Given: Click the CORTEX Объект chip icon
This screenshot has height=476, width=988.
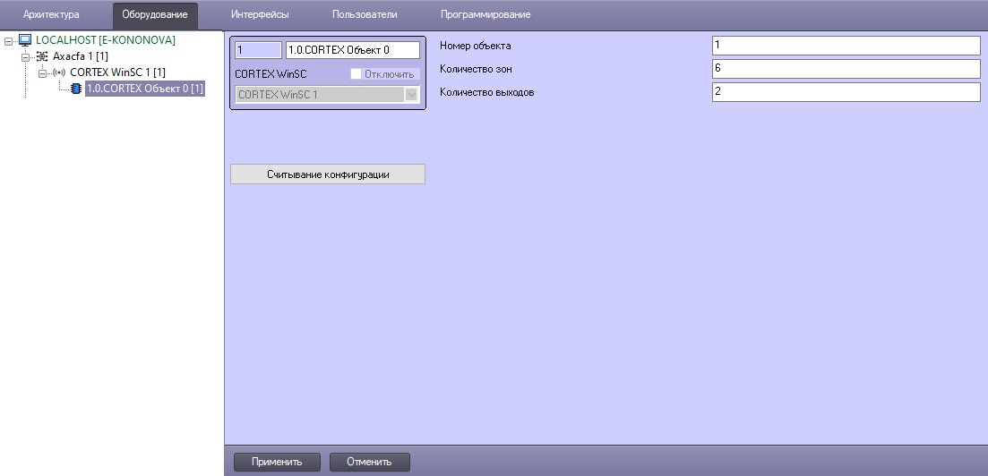Looking at the screenshot, I should click(75, 89).
